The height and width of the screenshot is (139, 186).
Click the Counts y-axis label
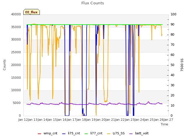[4, 65]
